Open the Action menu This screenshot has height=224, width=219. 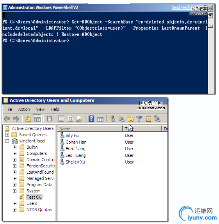coord(24,109)
